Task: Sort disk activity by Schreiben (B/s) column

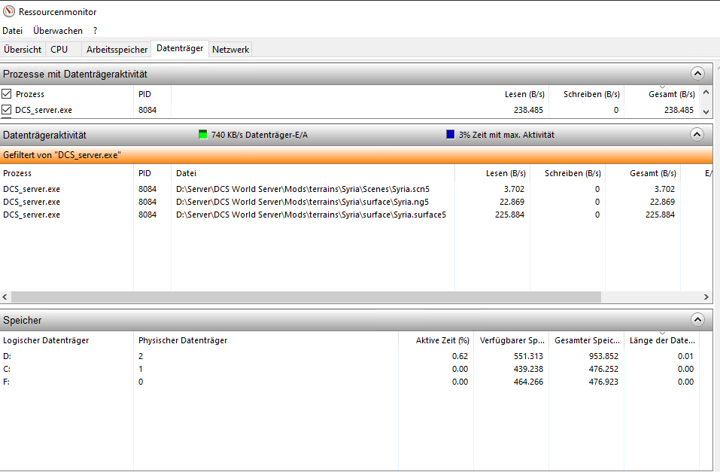Action: (573, 173)
